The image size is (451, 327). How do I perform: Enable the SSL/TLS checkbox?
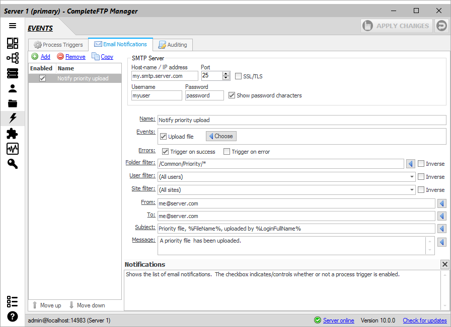pos(239,76)
